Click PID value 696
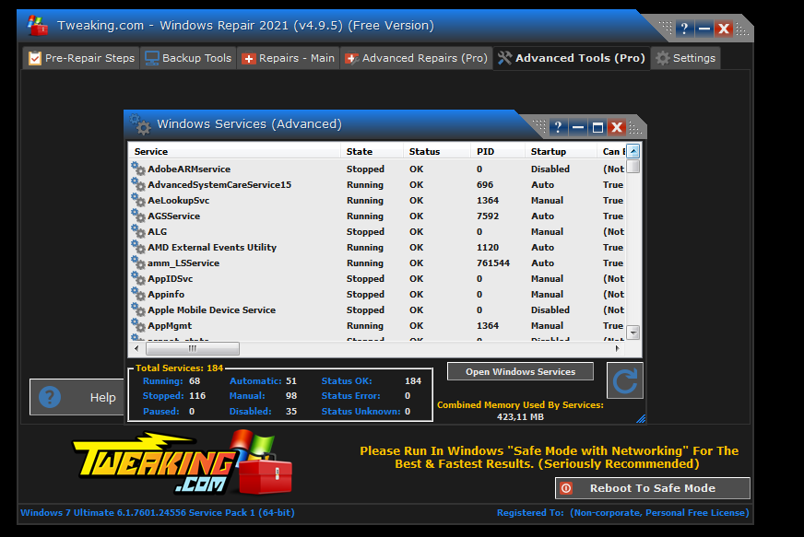 pyautogui.click(x=485, y=184)
